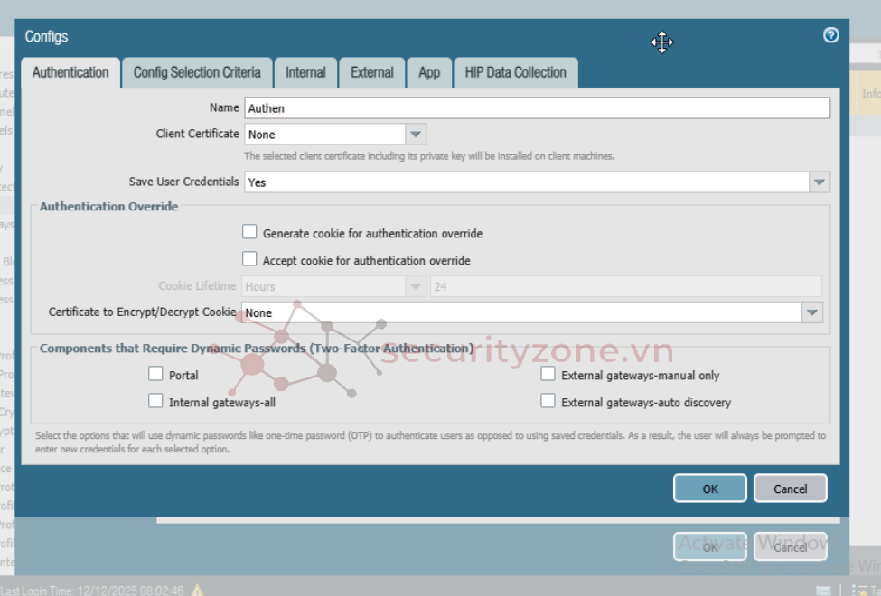The height and width of the screenshot is (596, 881).
Task: Enable Generate cookie for authentication override
Action: (x=250, y=232)
